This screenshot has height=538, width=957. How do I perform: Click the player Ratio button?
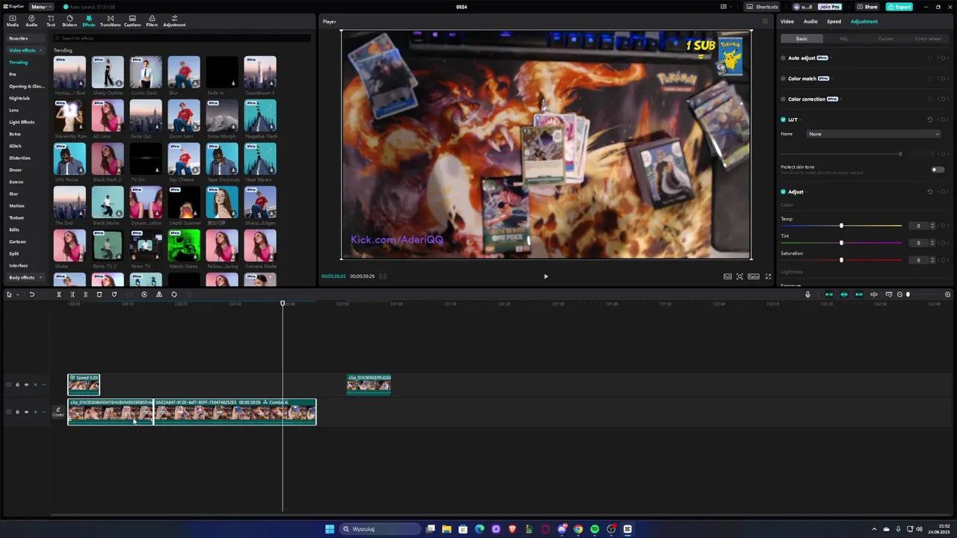point(754,276)
